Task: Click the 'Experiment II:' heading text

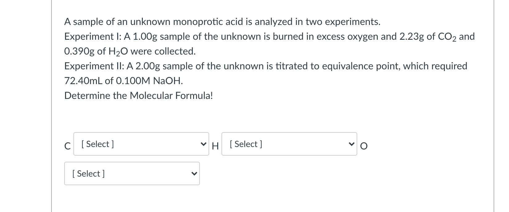Action: pos(94,66)
